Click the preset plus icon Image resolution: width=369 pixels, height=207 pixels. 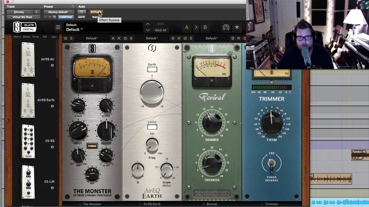click(x=50, y=17)
